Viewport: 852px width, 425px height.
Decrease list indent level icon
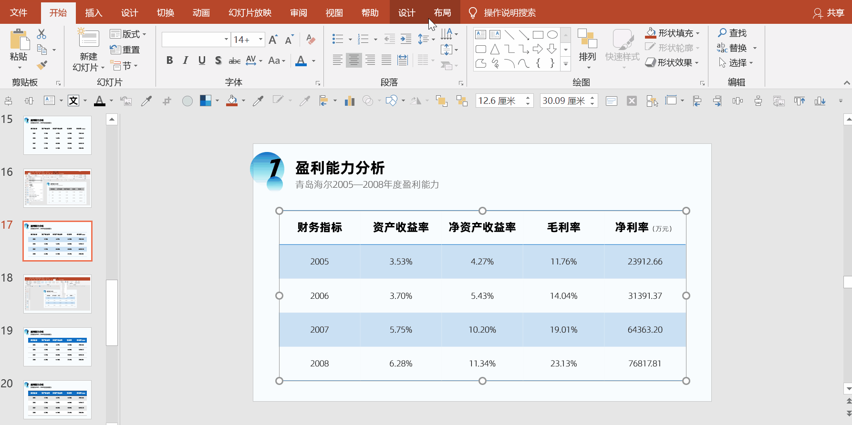click(x=390, y=39)
